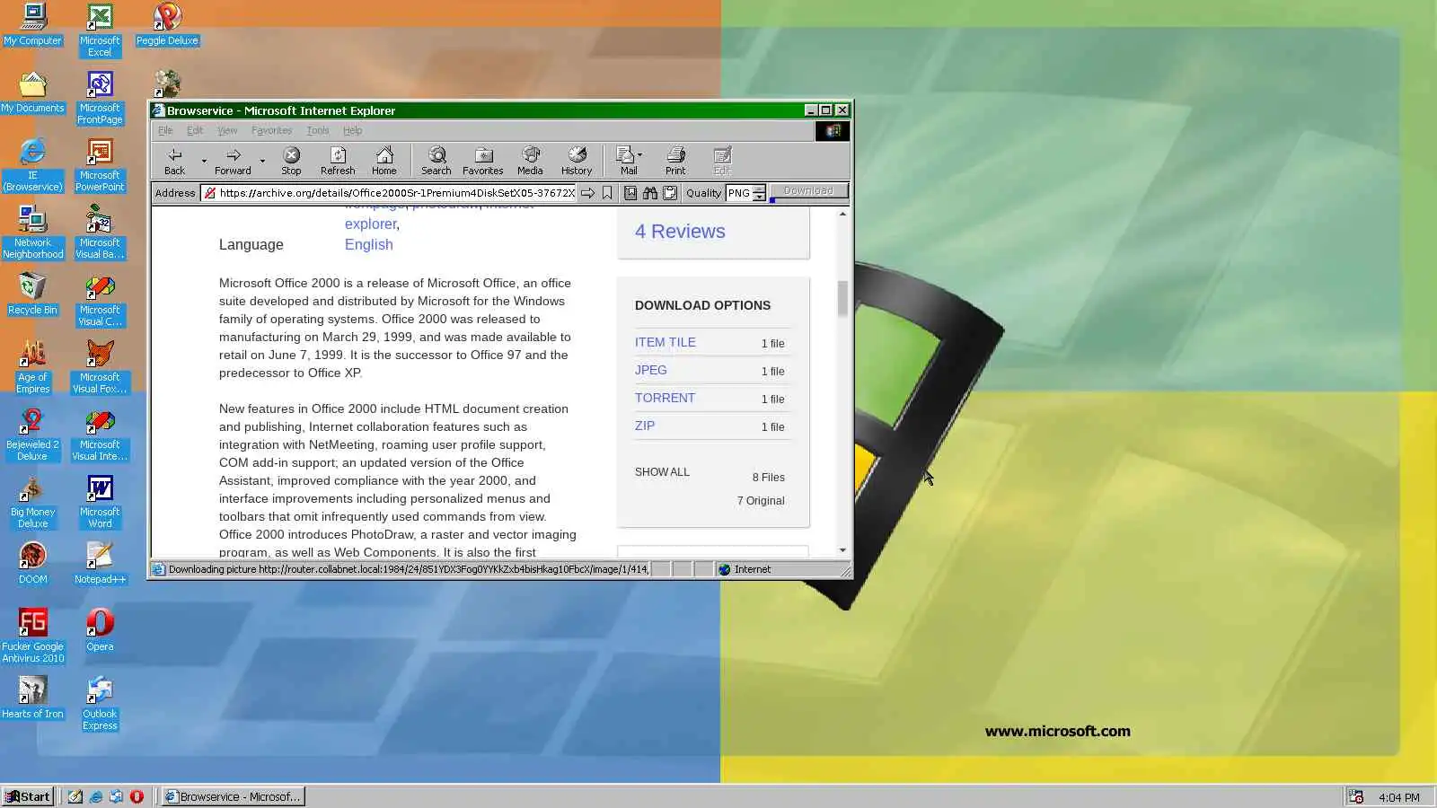Launch Outlook Express from quick launch bar
This screenshot has height=808, width=1437.
116,796
